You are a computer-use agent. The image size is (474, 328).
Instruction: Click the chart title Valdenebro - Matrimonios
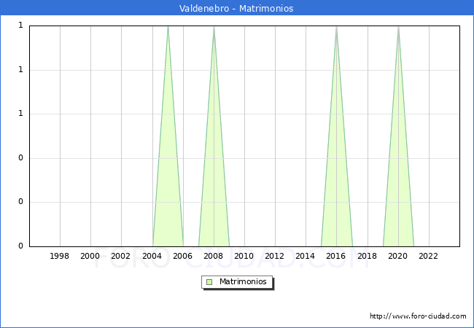coord(236,8)
